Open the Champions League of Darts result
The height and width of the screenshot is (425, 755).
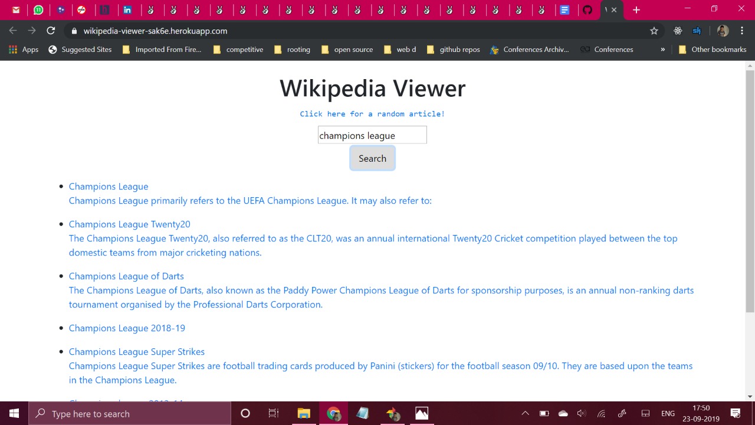[x=126, y=276]
